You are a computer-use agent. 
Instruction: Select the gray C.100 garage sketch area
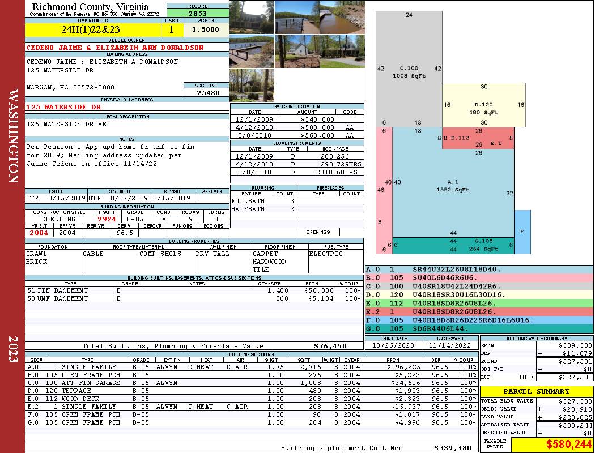[409, 69]
